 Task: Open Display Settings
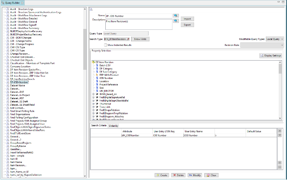point(271,56)
